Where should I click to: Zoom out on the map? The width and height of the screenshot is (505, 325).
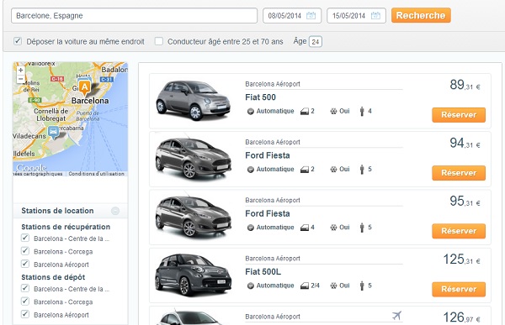click(x=20, y=79)
